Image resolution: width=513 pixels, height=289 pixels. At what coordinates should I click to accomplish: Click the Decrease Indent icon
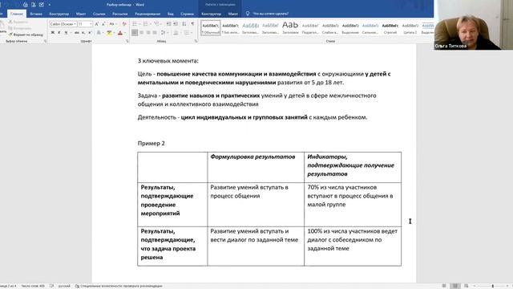click(169, 24)
